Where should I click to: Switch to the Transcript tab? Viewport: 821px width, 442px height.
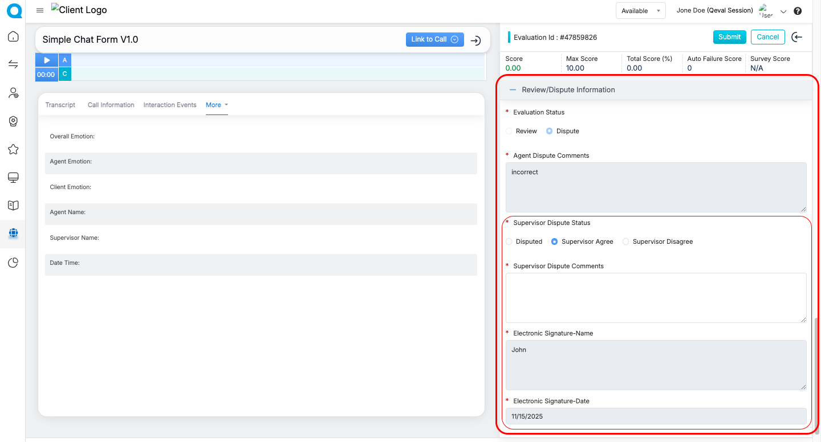tap(60, 105)
